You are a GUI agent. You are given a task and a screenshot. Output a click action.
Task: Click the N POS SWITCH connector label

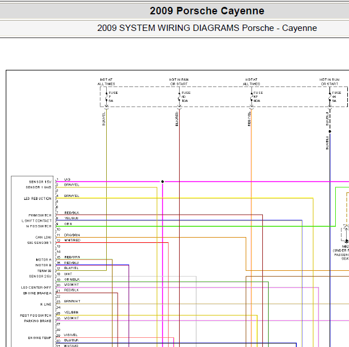[38, 226]
